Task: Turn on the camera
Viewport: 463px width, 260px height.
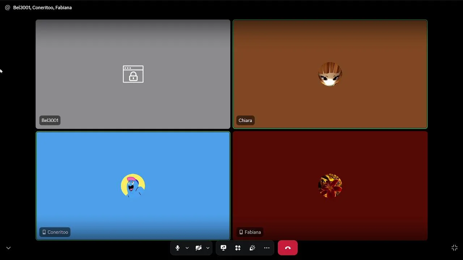Action: tap(199, 248)
